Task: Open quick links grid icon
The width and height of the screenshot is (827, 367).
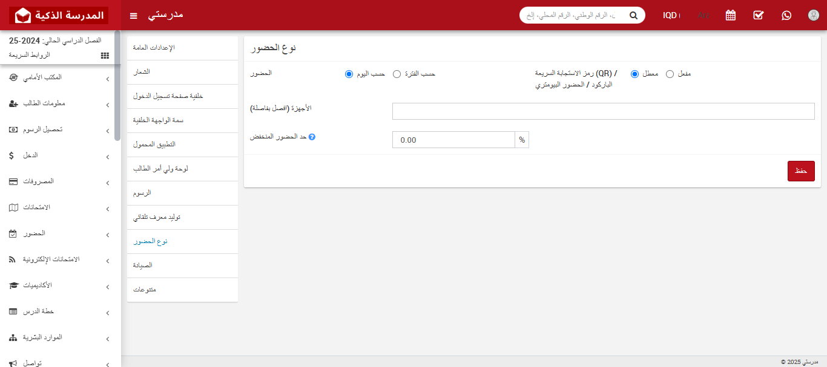Action: 105,55
